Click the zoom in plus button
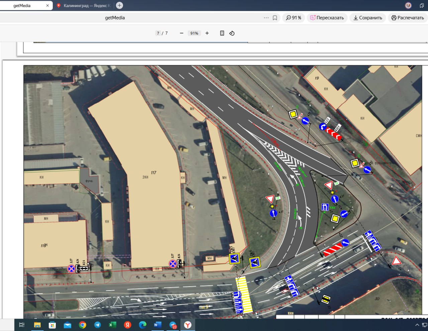 [207, 33]
